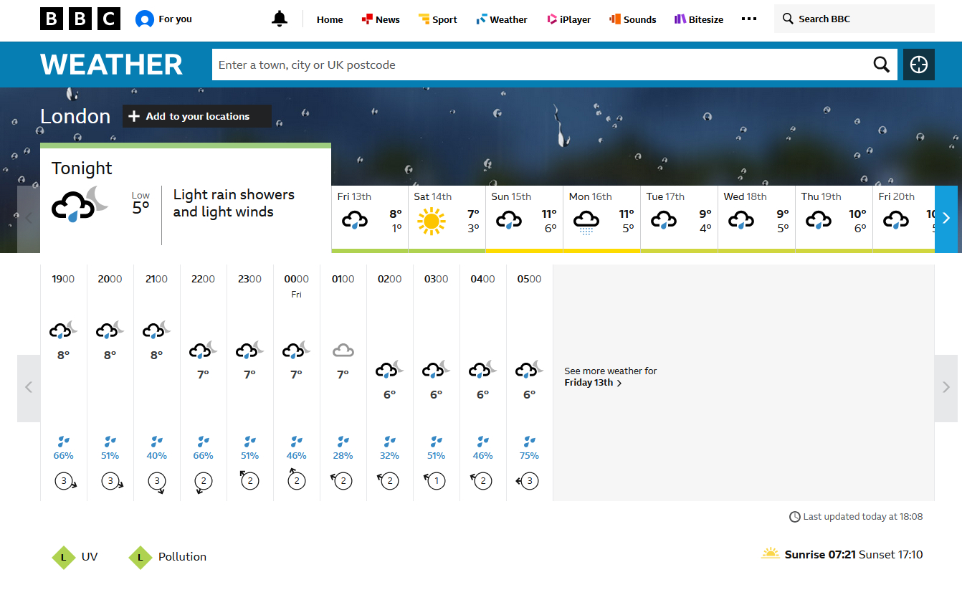Use the current location crosshair icon
Image resolution: width=962 pixels, height=600 pixels.
pyautogui.click(x=918, y=65)
